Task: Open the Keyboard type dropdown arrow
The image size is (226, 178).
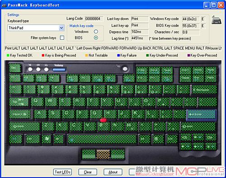Action: [x=61, y=28]
